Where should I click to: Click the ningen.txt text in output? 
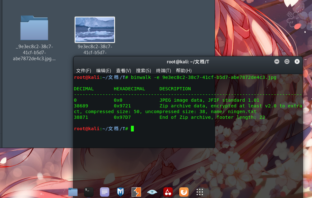pos(242,112)
